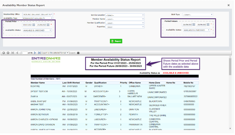Click the current page number field
Viewport: 235px width, 135px height.
[x=24, y=53]
